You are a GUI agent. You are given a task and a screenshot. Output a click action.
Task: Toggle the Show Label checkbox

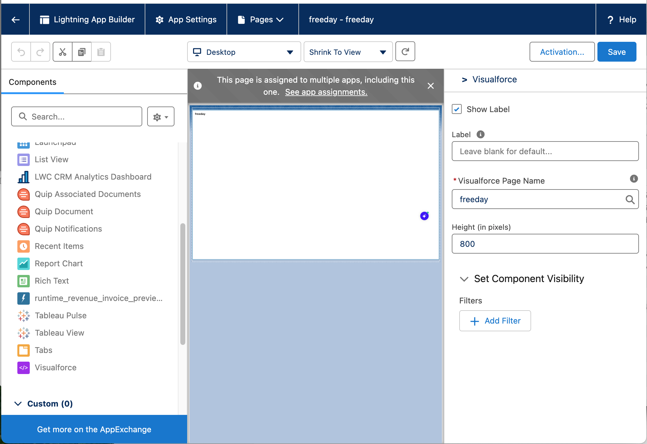click(457, 109)
